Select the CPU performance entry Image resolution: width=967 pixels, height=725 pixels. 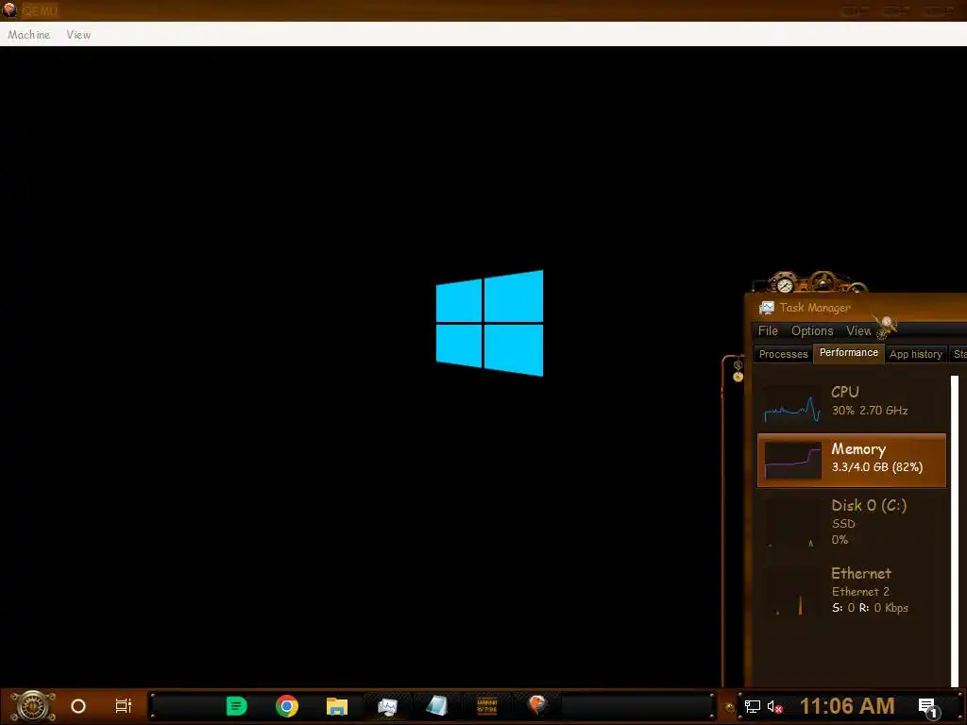pyautogui.click(x=851, y=402)
